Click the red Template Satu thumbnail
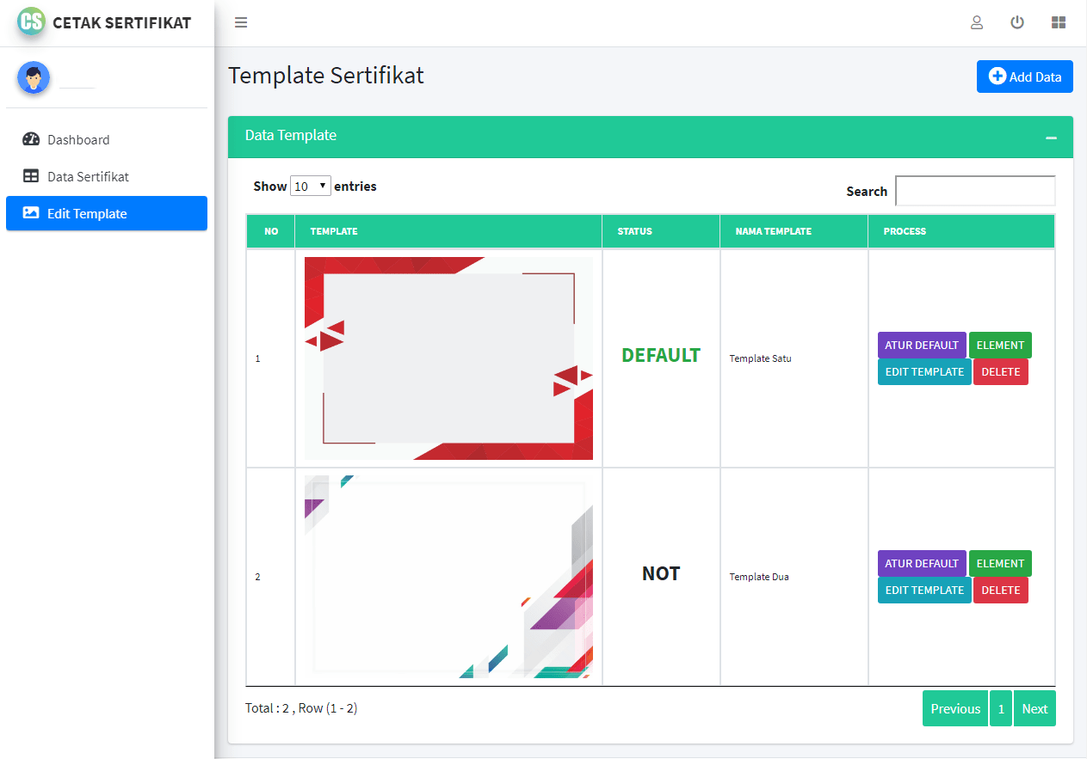Image resolution: width=1087 pixels, height=759 pixels. click(448, 358)
